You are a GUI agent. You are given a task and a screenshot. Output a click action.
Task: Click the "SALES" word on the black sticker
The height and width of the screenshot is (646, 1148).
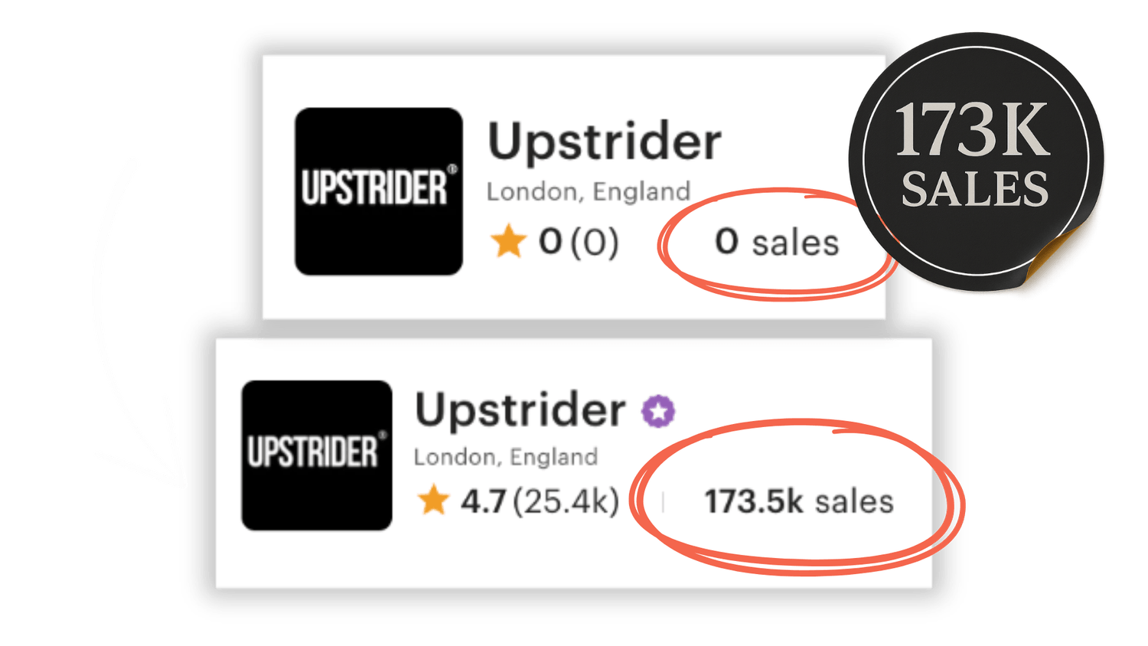coord(974,188)
